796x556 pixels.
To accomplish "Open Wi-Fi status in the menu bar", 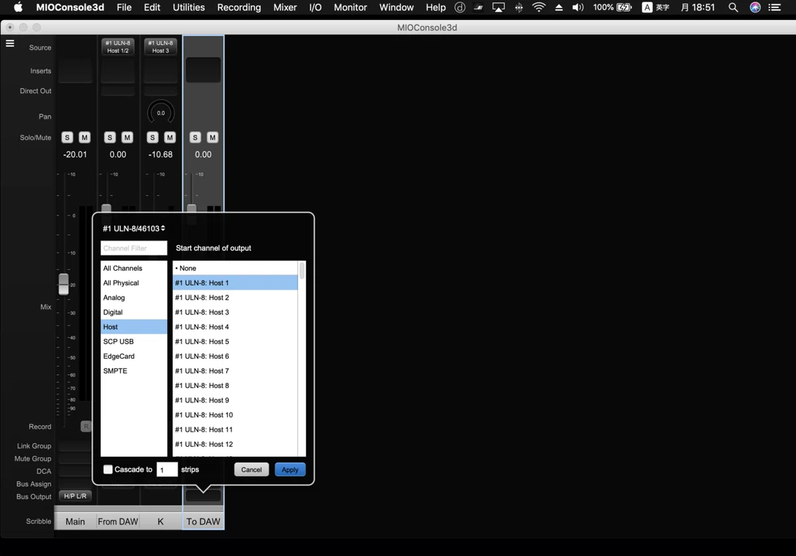I will point(539,7).
